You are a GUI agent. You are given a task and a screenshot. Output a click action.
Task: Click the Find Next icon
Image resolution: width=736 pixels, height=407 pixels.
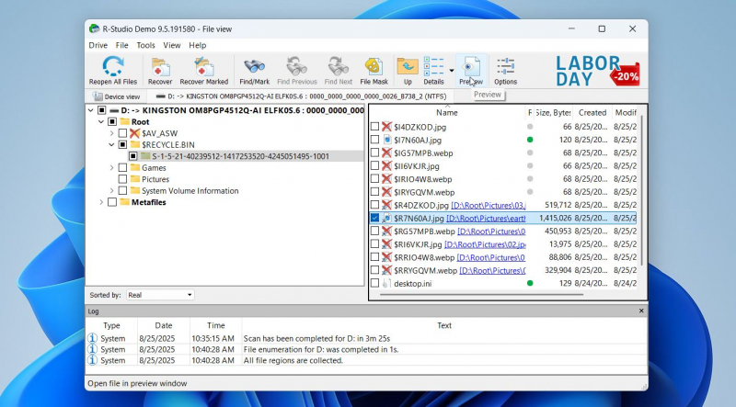(338, 66)
